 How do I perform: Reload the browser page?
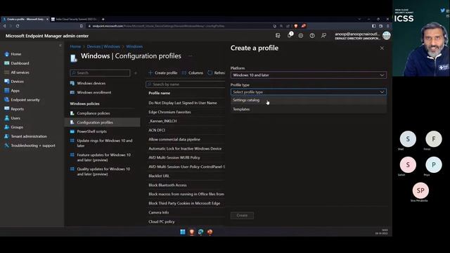pos(18,26)
